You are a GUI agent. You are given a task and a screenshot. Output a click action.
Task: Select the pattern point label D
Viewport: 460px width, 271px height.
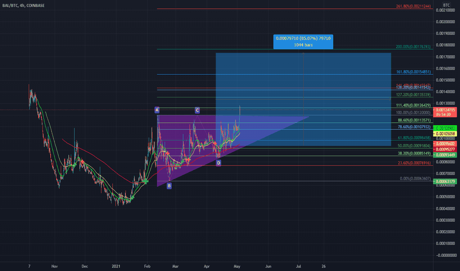tap(219, 163)
